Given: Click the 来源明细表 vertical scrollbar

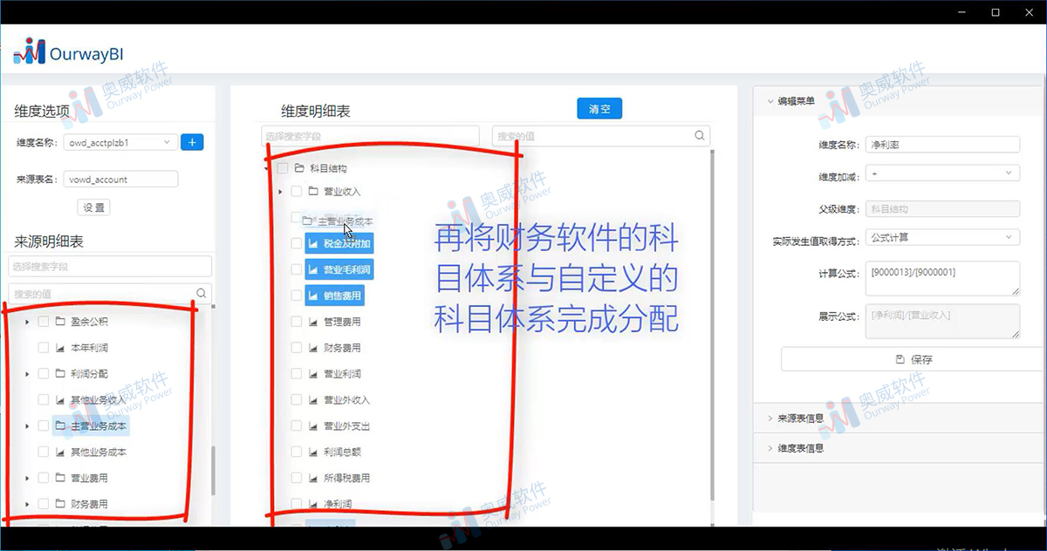Looking at the screenshot, I should click(214, 471).
